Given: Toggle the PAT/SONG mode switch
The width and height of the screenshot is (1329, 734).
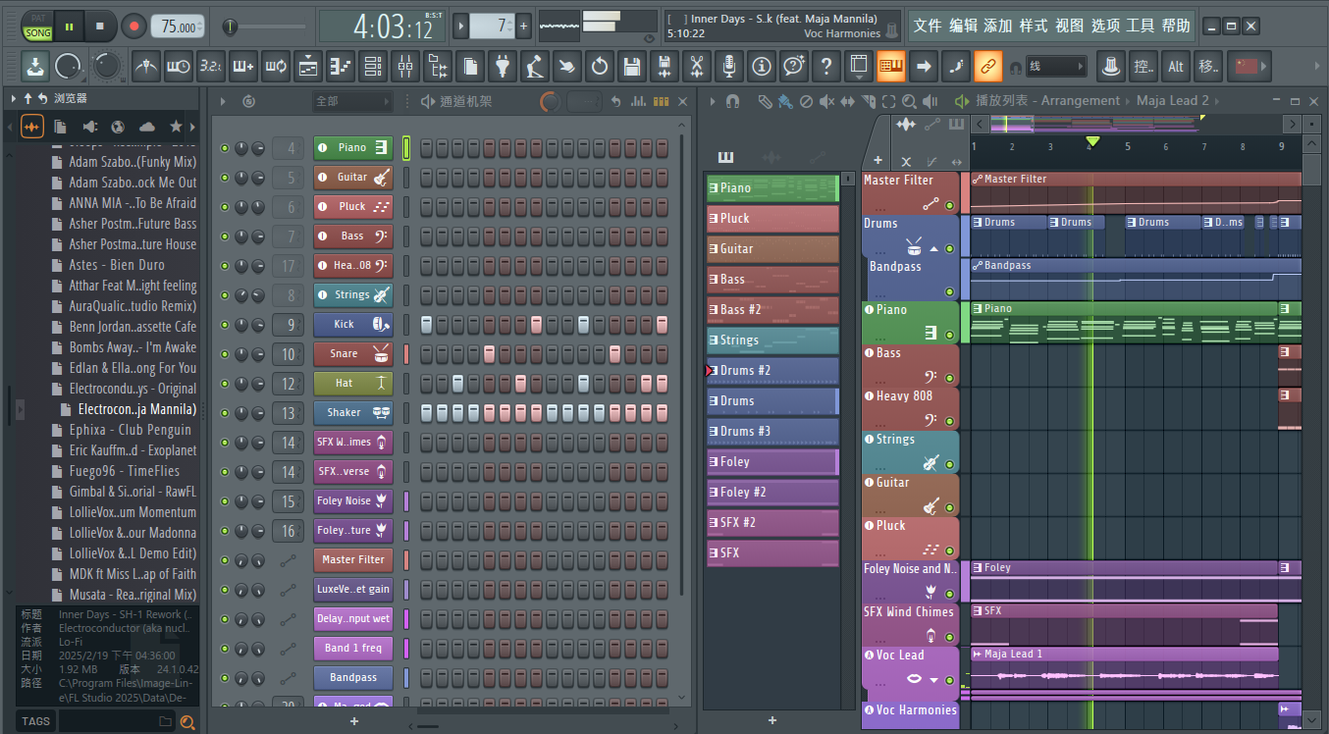Looking at the screenshot, I should 38,26.
